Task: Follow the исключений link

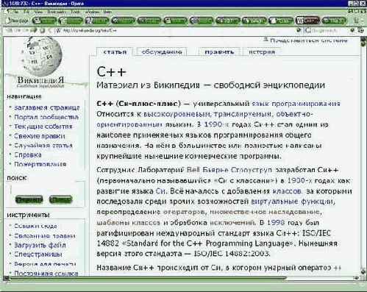Action: [232, 223]
